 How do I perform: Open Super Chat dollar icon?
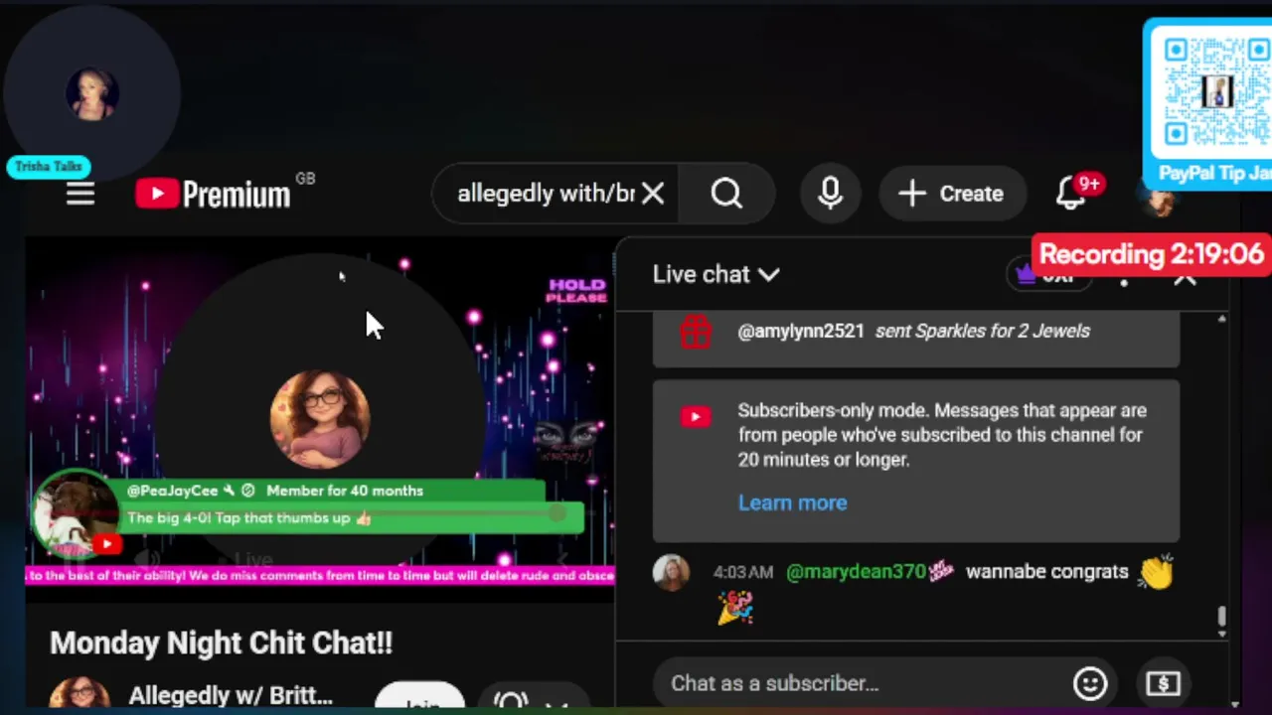1163,683
